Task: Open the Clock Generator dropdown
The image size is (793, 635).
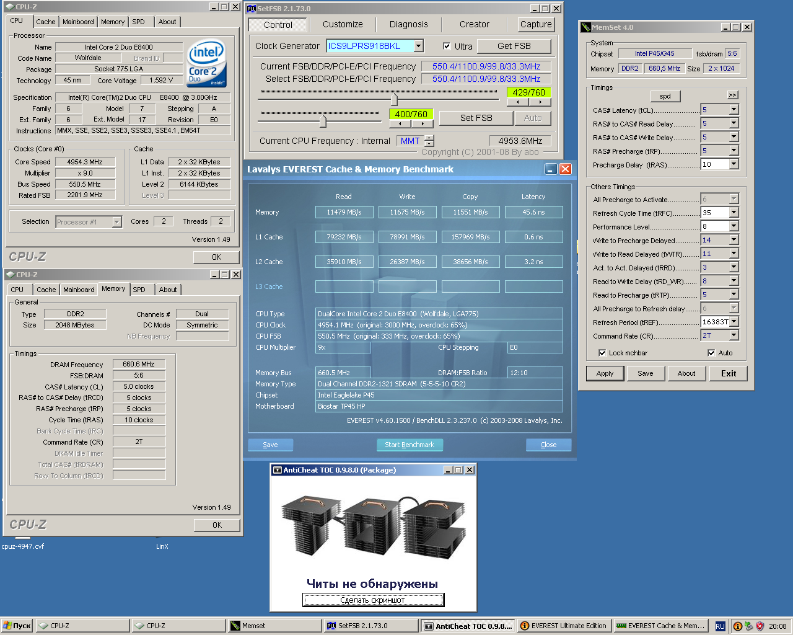Action: tap(419, 46)
